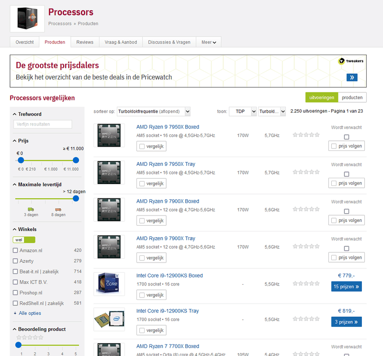The width and height of the screenshot is (383, 356).
Task: Open the sorteer op dropdown
Action: point(154,112)
